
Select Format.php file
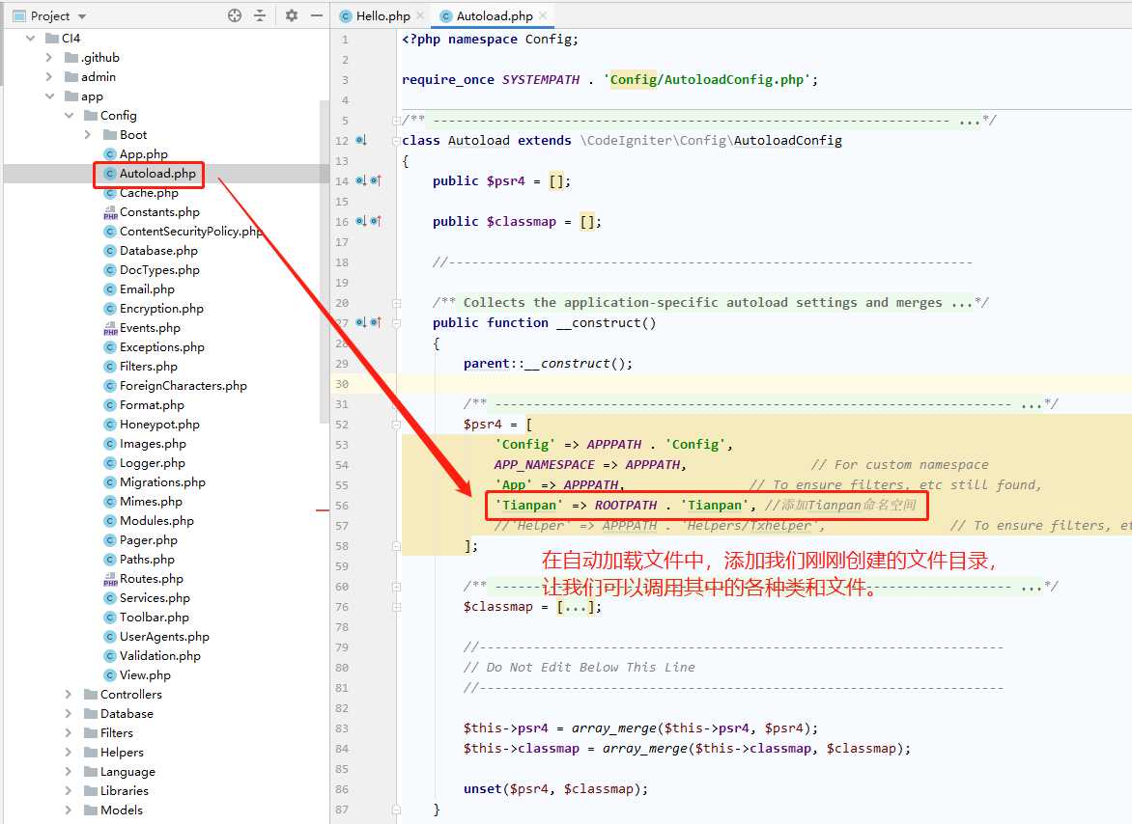pyautogui.click(x=153, y=405)
